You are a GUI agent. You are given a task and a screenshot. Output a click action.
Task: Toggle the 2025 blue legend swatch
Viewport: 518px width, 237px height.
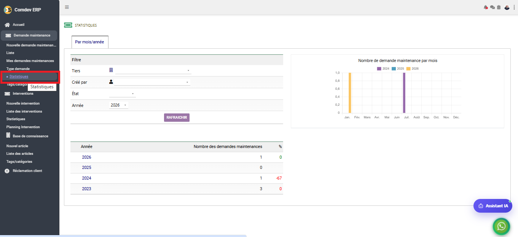tap(394, 68)
